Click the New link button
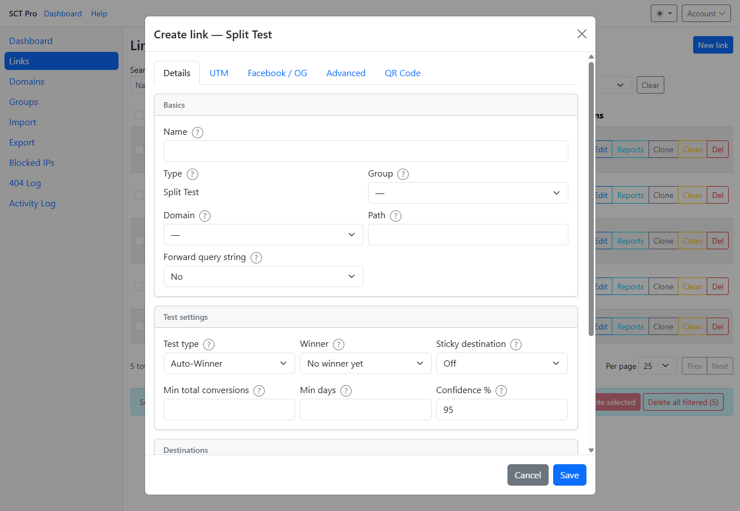The height and width of the screenshot is (511, 740). click(x=713, y=45)
